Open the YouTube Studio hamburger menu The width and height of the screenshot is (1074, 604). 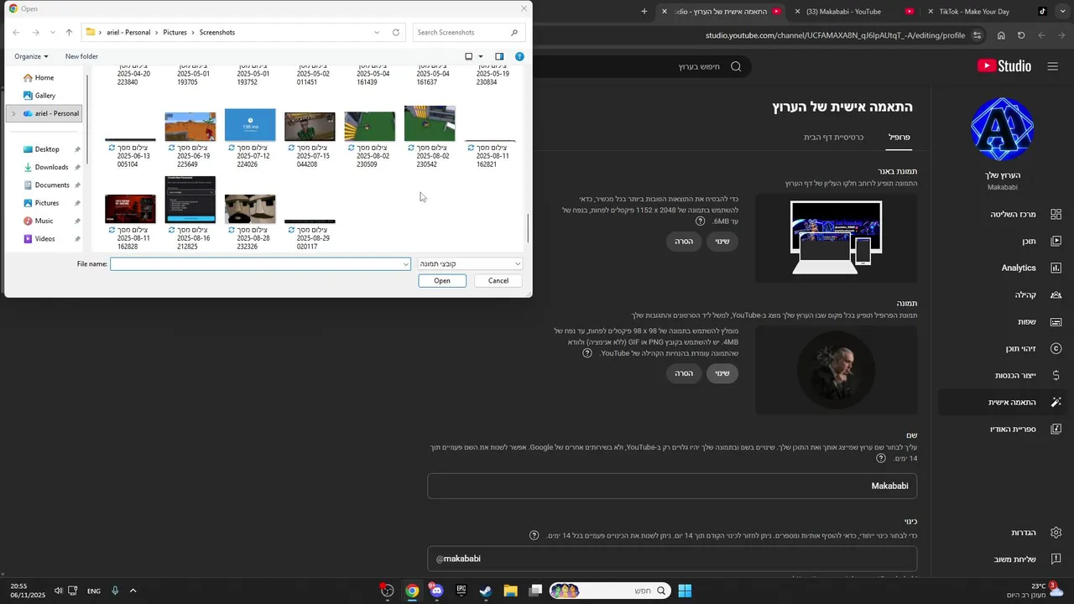click(1053, 66)
